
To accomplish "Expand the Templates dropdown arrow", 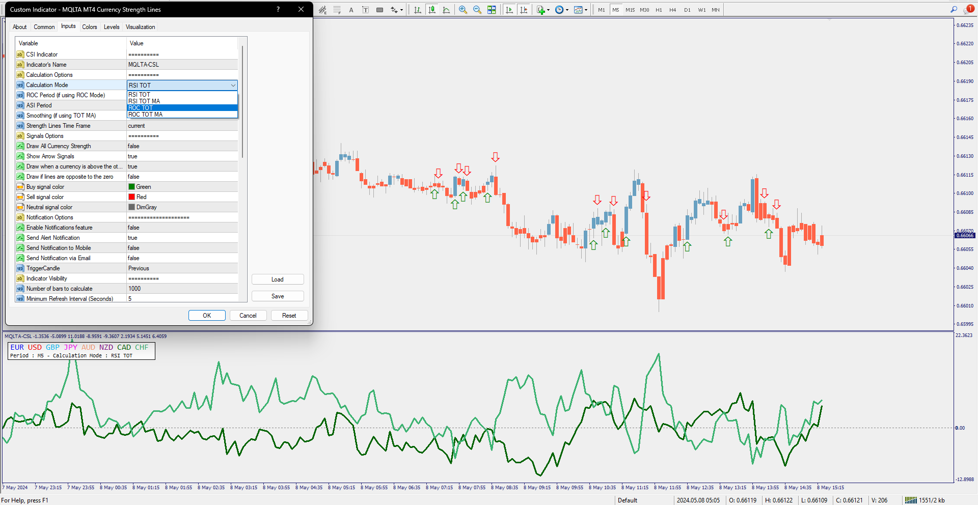I will pyautogui.click(x=586, y=10).
